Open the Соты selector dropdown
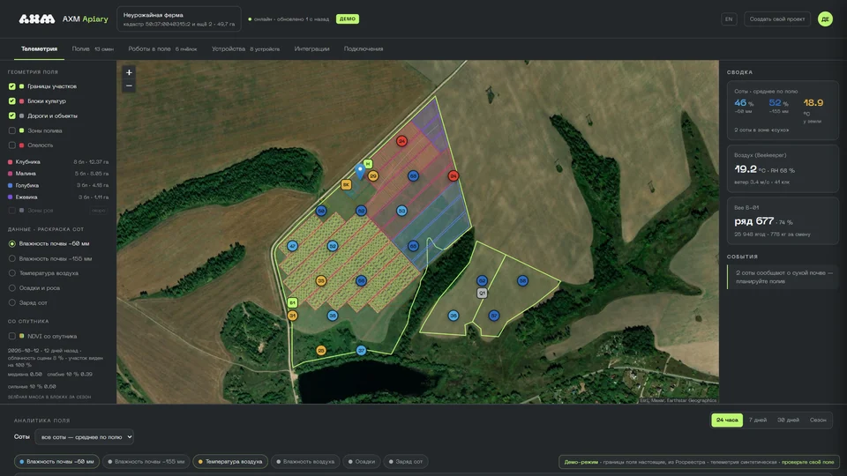Viewport: 847px width, 476px height. 85,437
